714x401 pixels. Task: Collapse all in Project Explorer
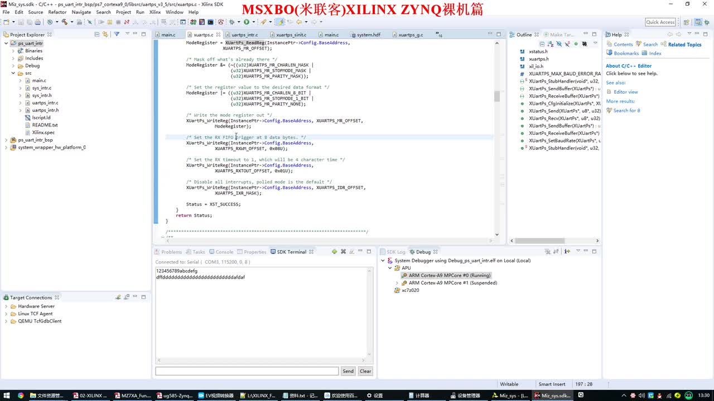pyautogui.click(x=97, y=34)
